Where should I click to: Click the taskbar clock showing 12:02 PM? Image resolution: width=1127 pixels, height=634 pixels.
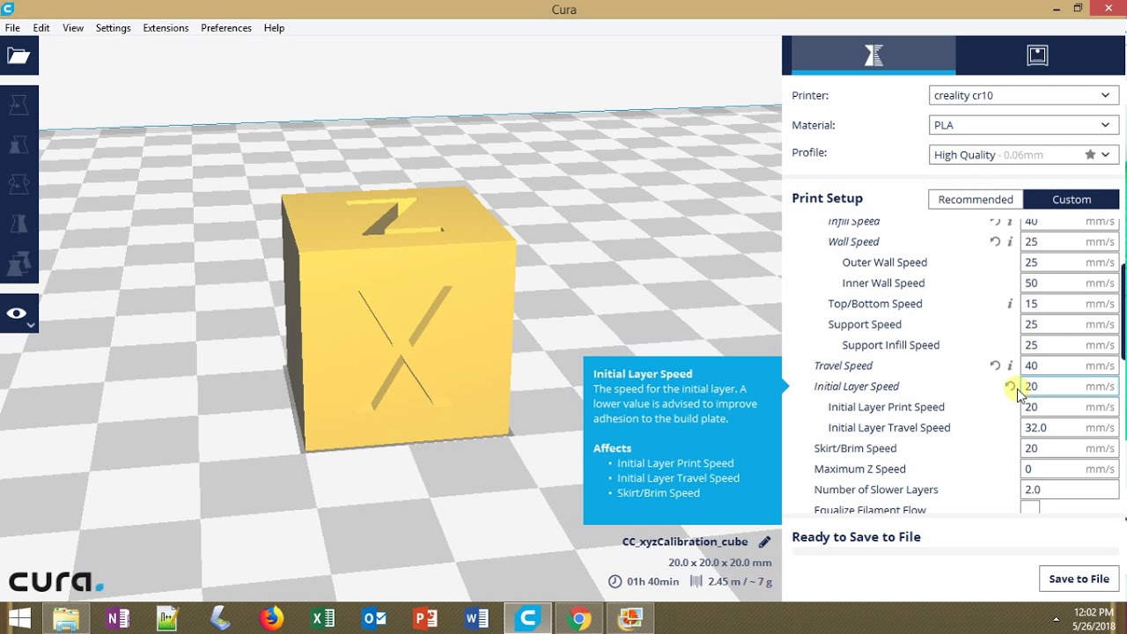[x=1094, y=612]
